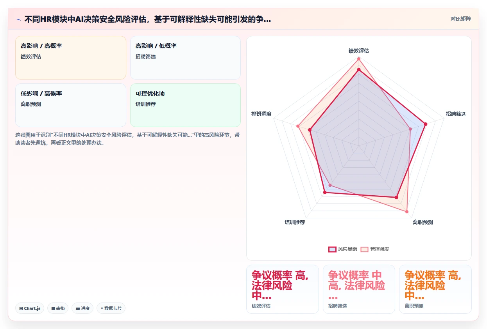487x329 pixels.
Task: Select the 高影响 / 高概率 card
Action: click(71, 58)
